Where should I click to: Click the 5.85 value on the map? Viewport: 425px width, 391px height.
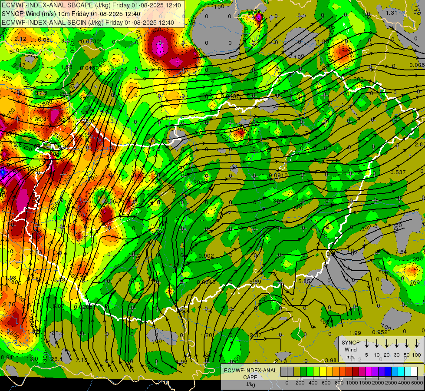pyautogui.click(x=304, y=282)
